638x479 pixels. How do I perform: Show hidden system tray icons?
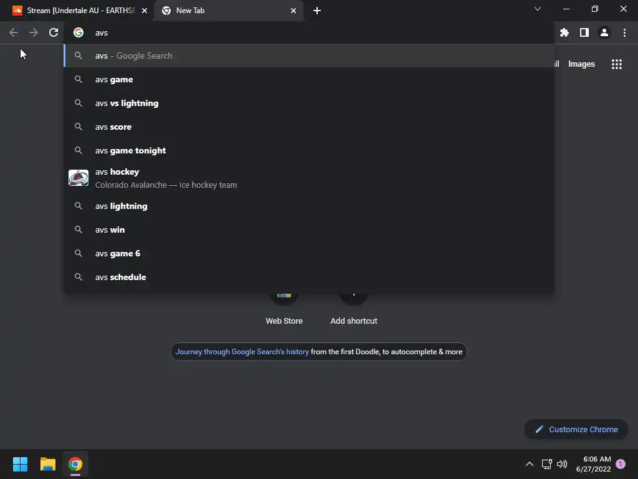pyautogui.click(x=530, y=464)
